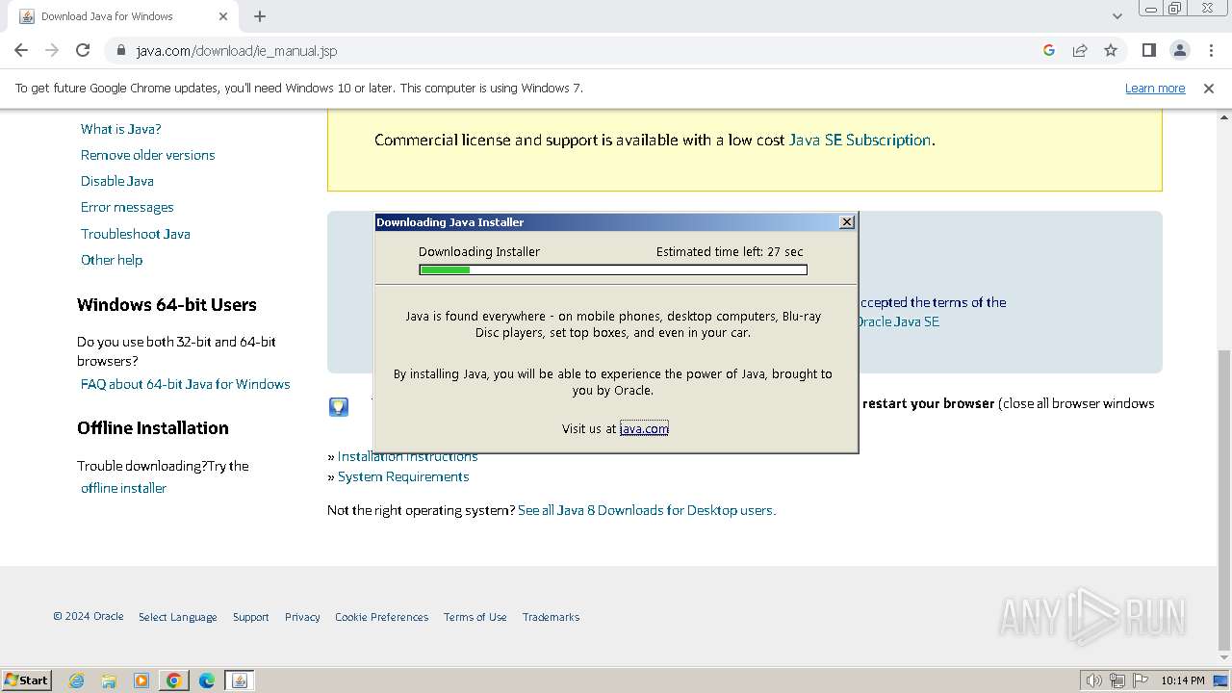1232x693 pixels.
Task: Close the Downloading Java Installer dialog
Action: (x=847, y=221)
